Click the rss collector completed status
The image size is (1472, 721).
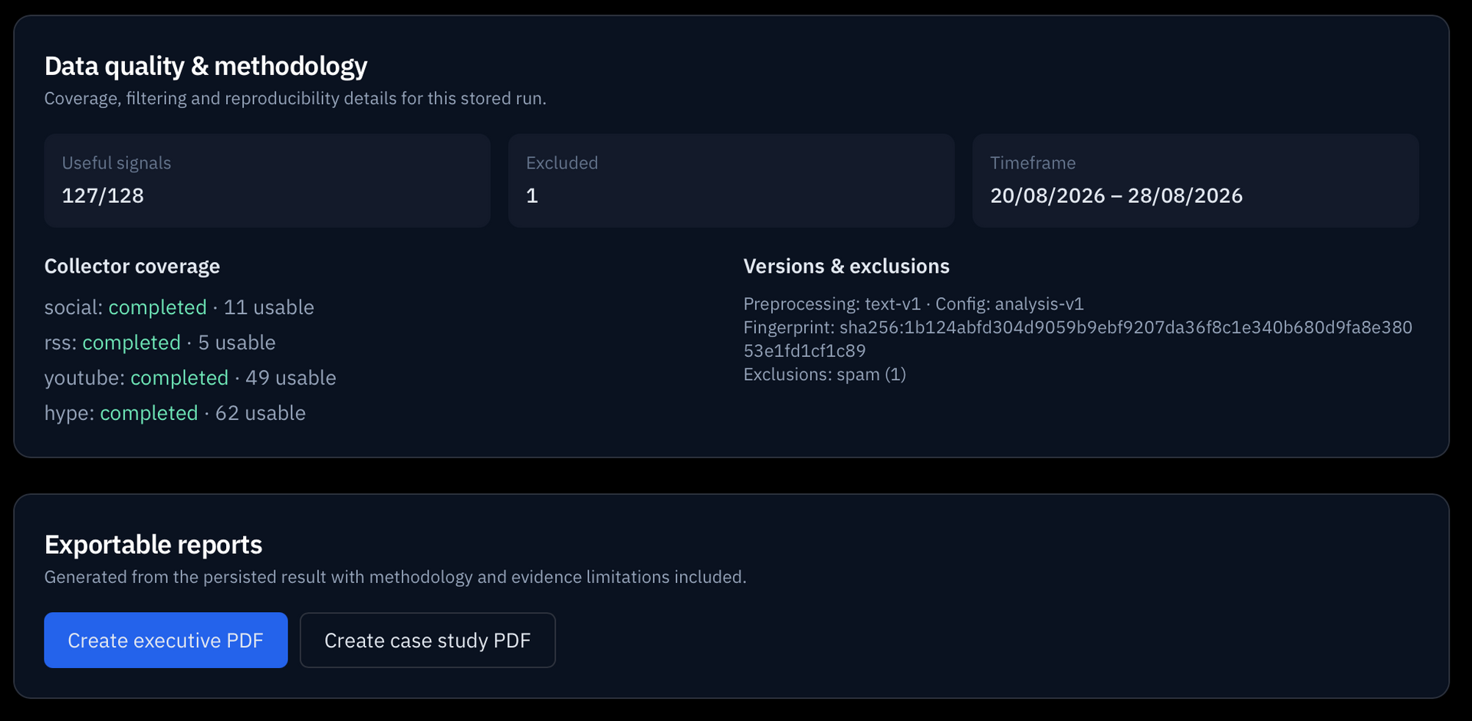(x=131, y=342)
